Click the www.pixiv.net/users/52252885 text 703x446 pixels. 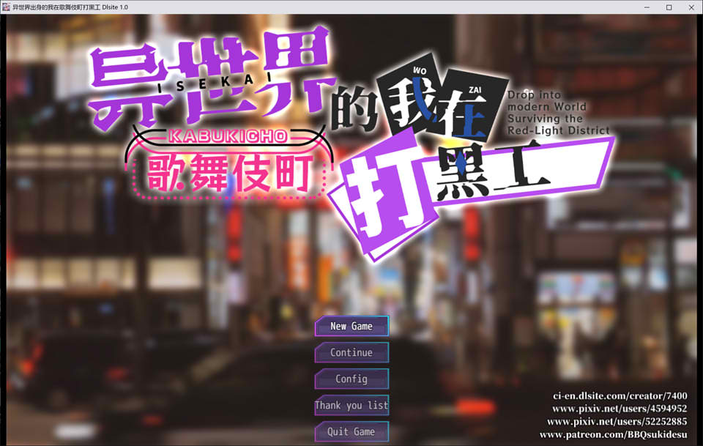click(617, 422)
